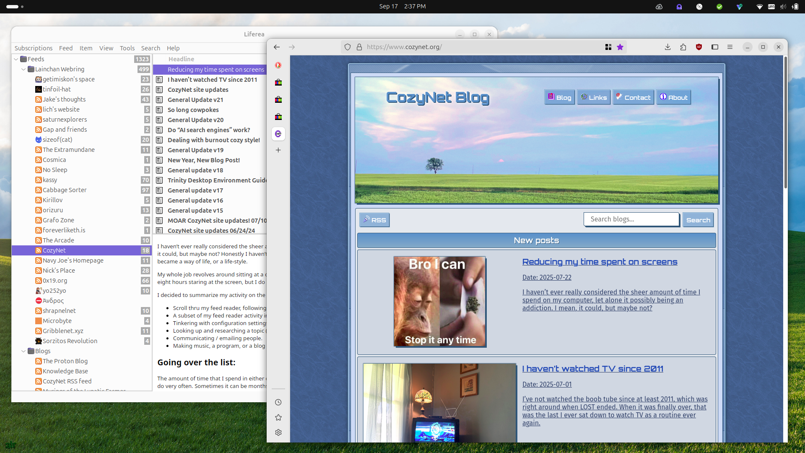Screen dimensions: 805x453
Task: Open the extensions puzzle-piece icon
Action: pyautogui.click(x=683, y=47)
